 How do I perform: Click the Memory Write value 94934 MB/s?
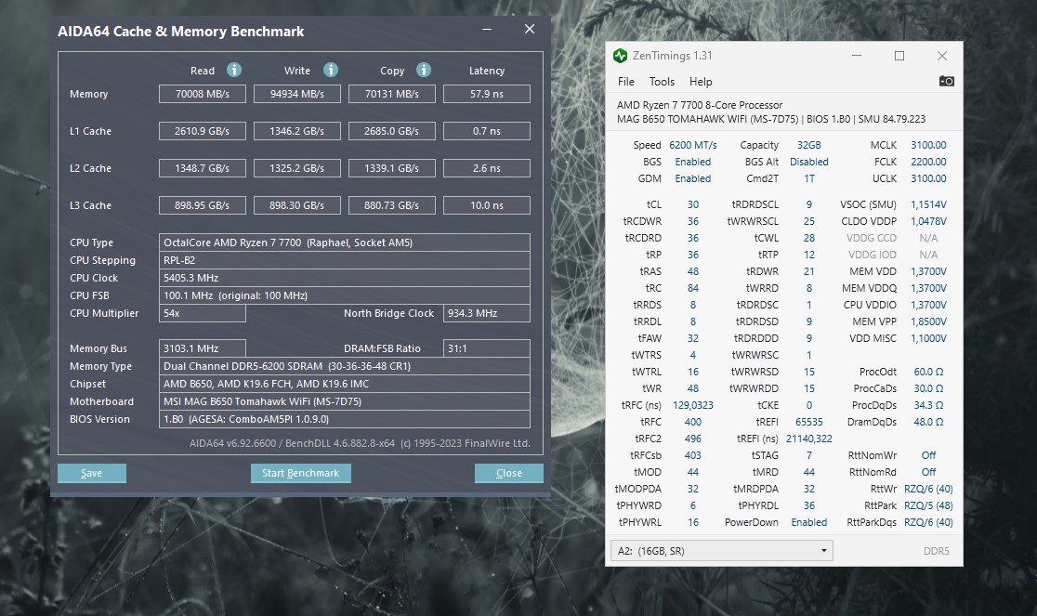click(297, 94)
